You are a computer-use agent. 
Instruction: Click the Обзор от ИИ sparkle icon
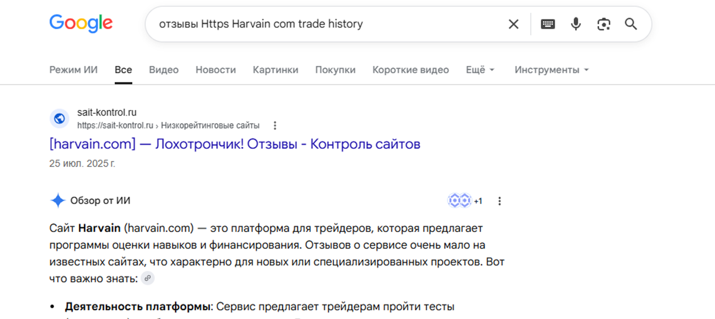pyautogui.click(x=58, y=201)
